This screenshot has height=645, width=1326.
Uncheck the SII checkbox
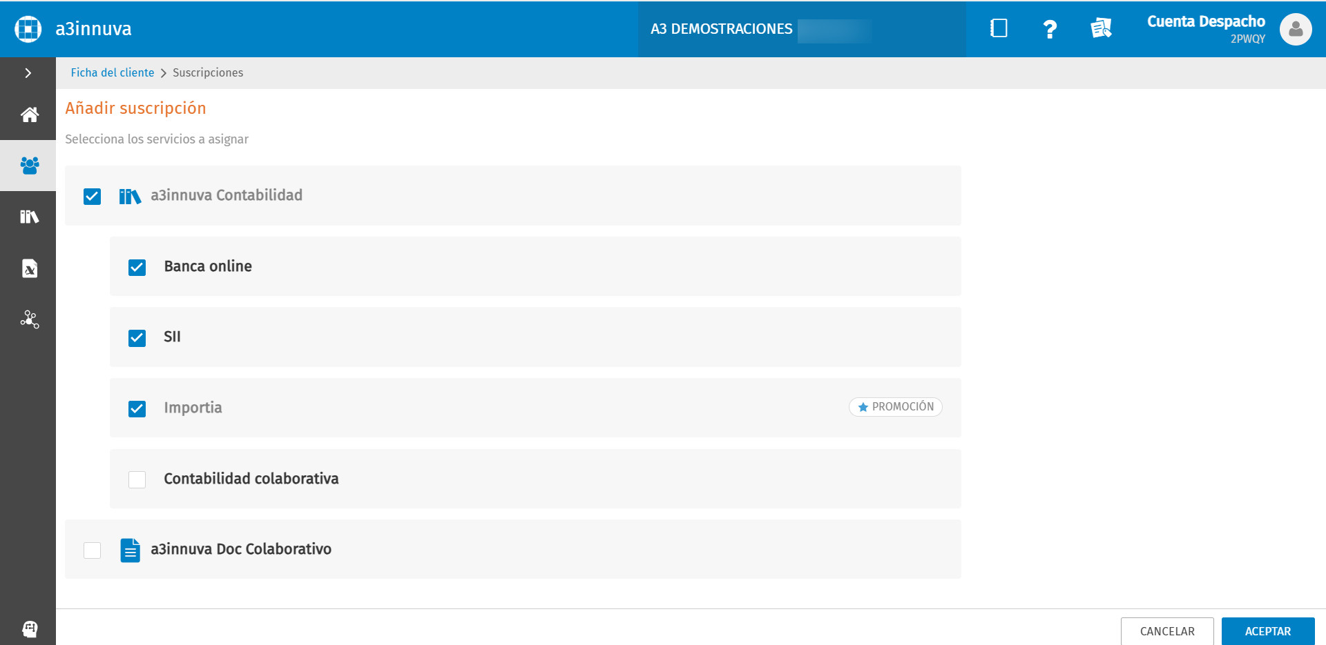click(137, 338)
